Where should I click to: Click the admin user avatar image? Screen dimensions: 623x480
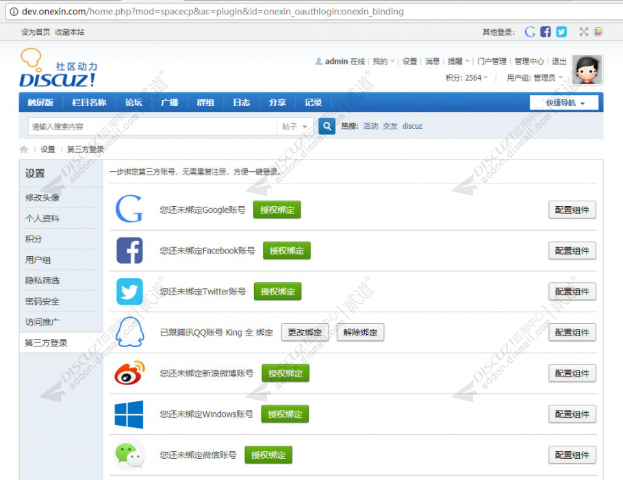(x=587, y=70)
